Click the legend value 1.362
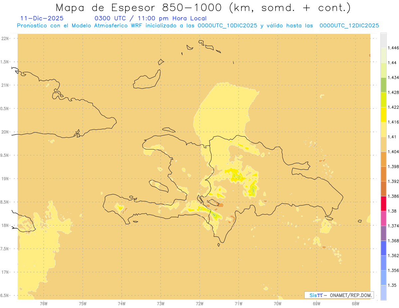This screenshot has width=399, height=308. click(x=394, y=256)
